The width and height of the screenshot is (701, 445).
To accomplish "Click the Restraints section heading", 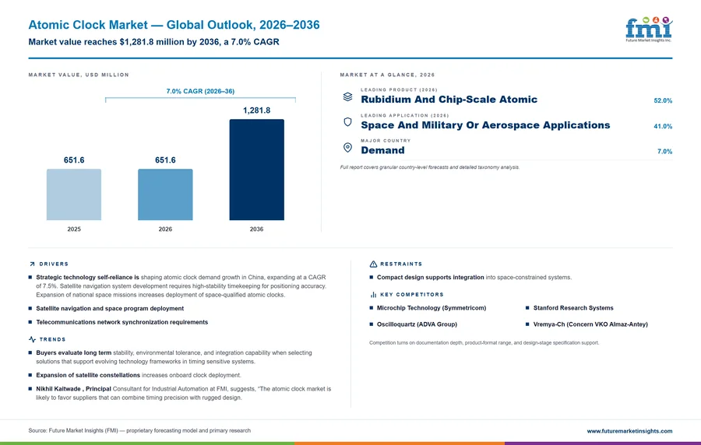I will click(x=401, y=265).
